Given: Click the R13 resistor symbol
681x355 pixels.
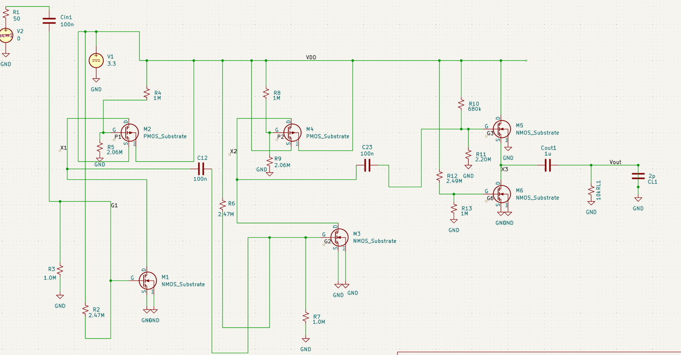Looking at the screenshot, I should coord(454,209).
